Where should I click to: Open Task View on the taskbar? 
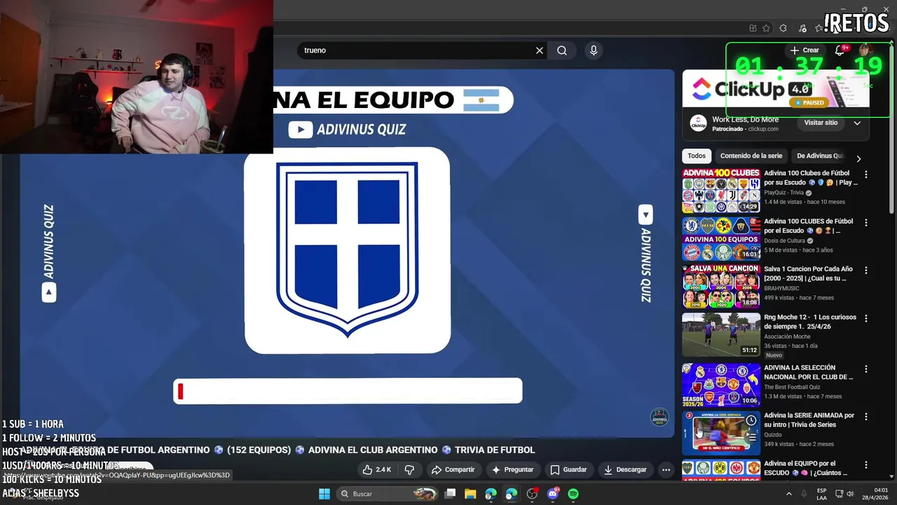point(451,494)
